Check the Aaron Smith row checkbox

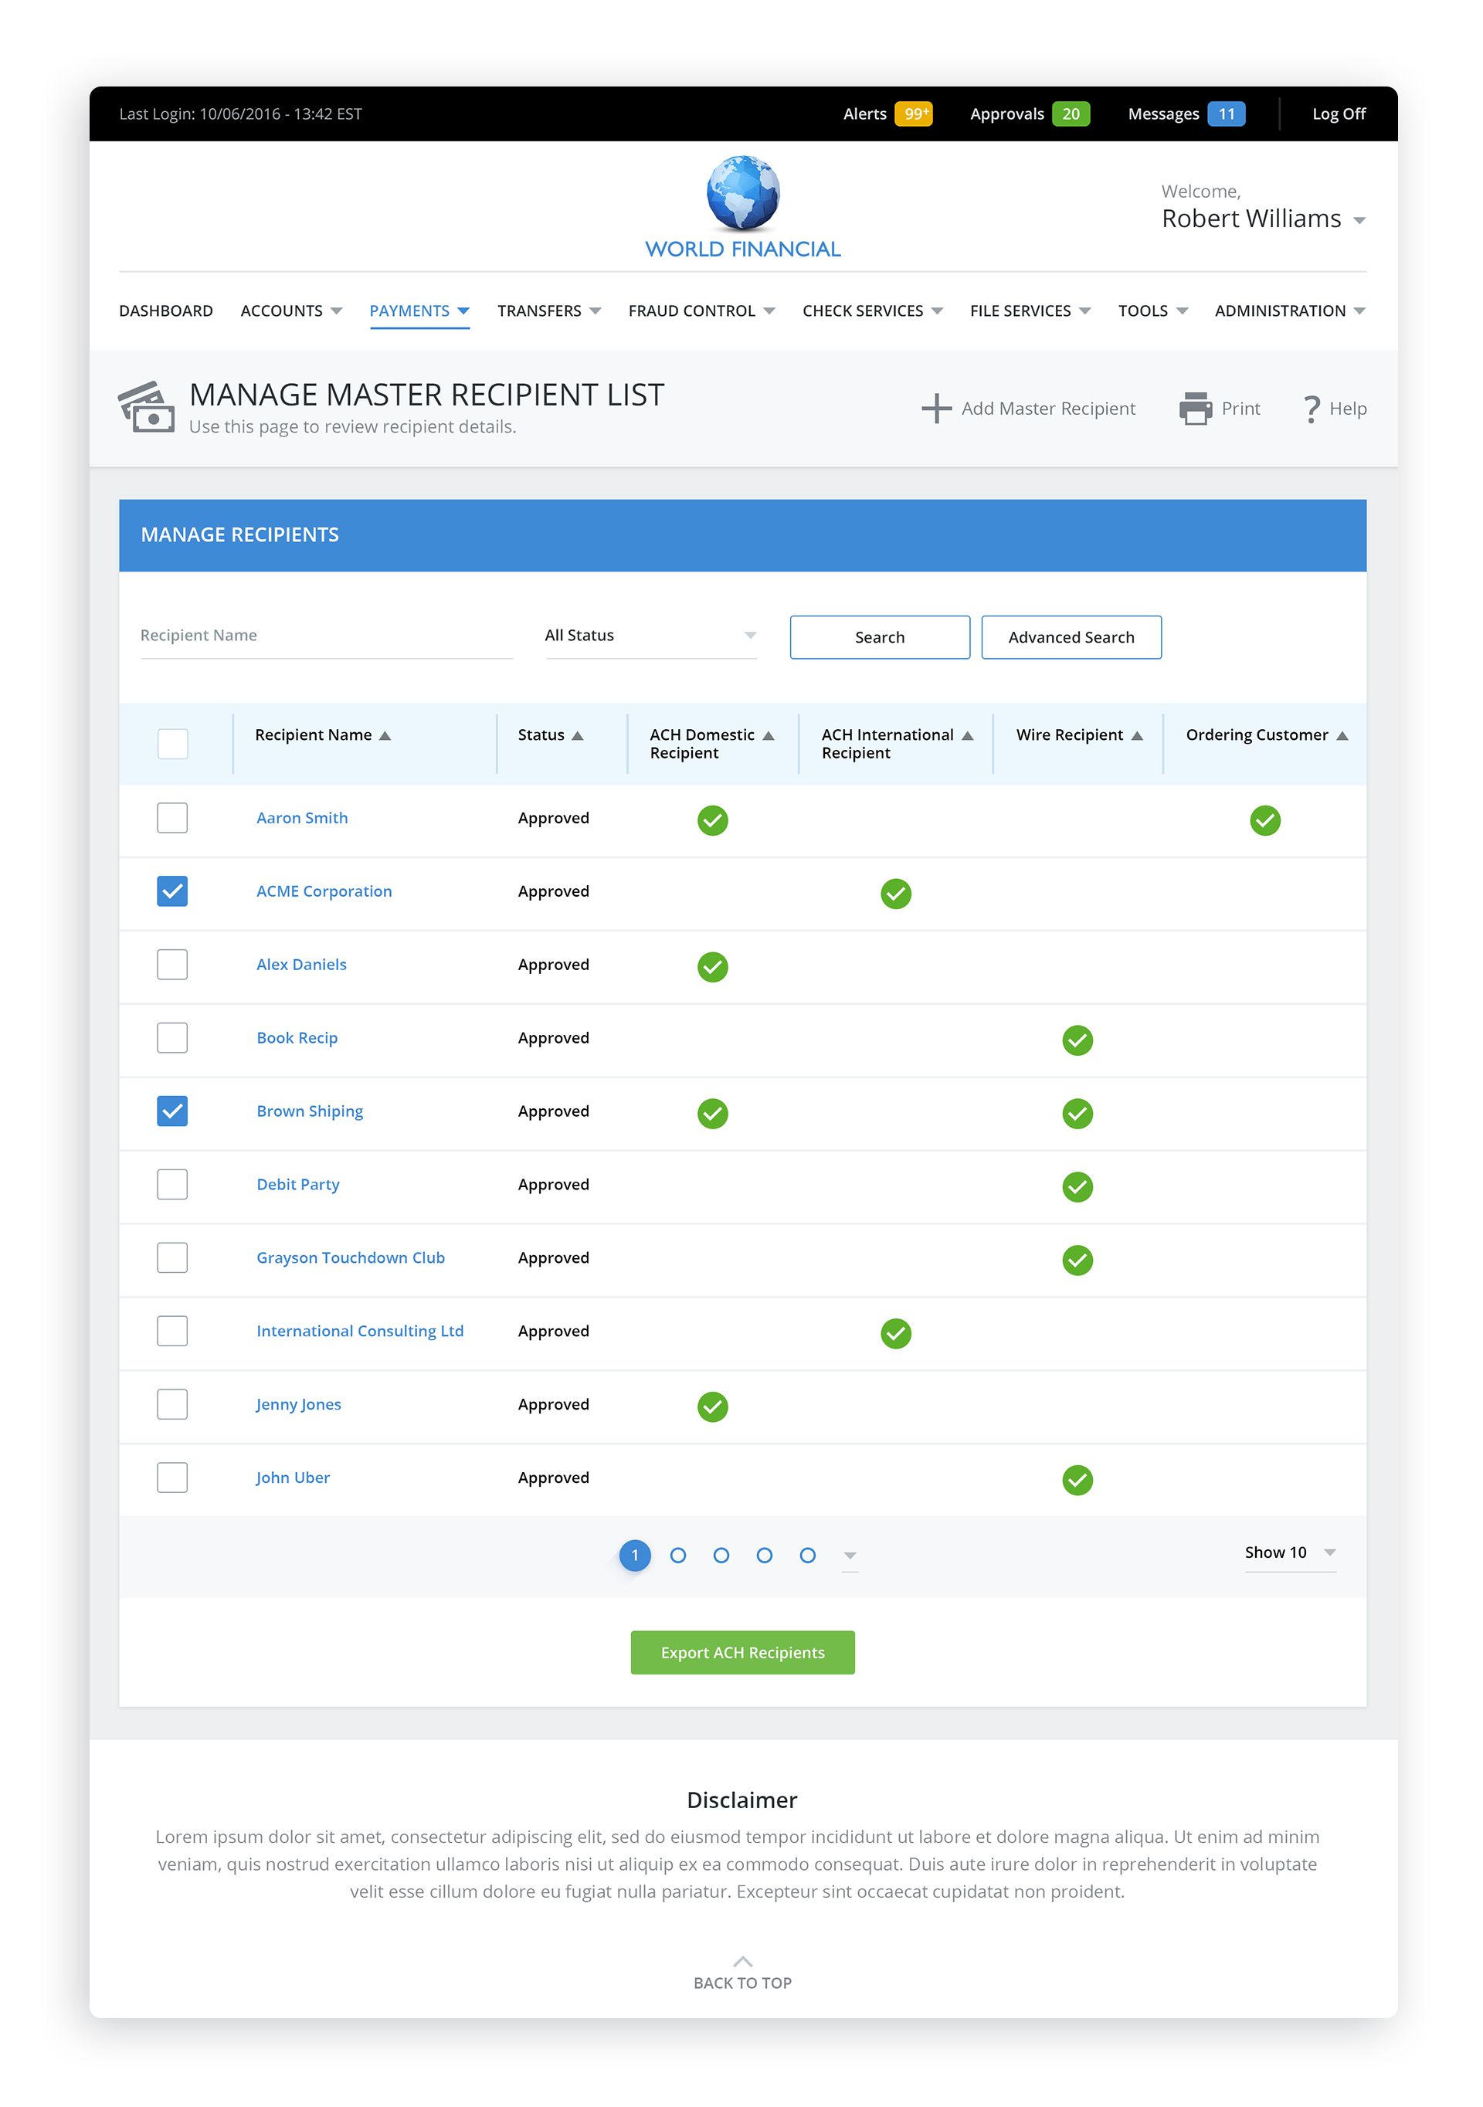(x=172, y=818)
